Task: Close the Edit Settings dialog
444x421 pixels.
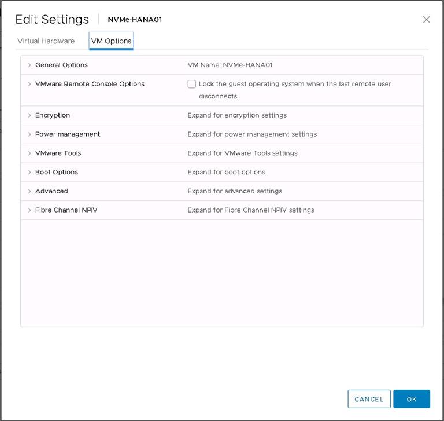Action: click(426, 20)
